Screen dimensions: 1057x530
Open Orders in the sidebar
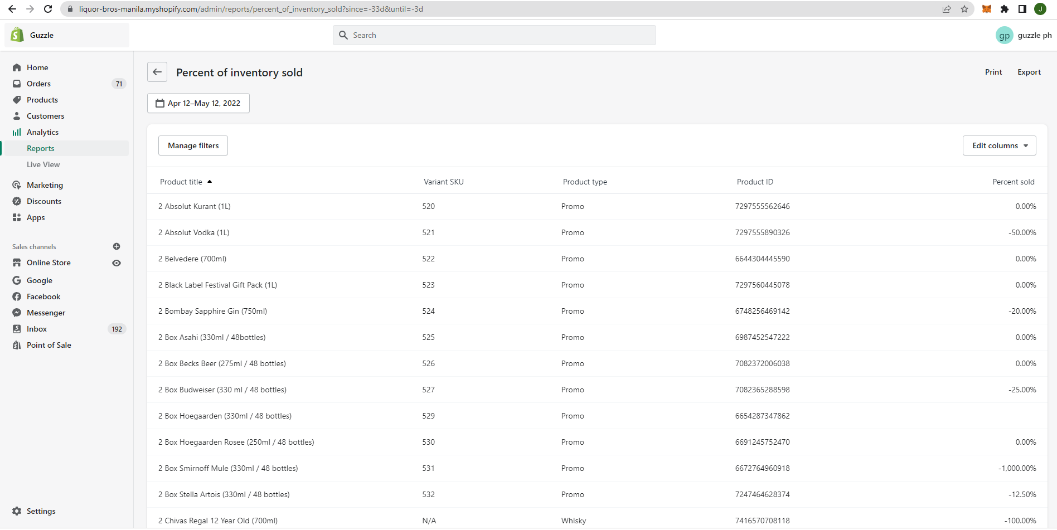pyautogui.click(x=38, y=84)
